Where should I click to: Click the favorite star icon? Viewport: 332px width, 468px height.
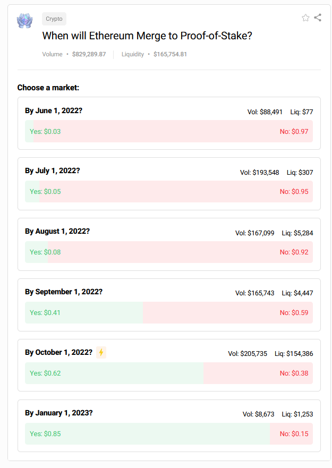305,18
